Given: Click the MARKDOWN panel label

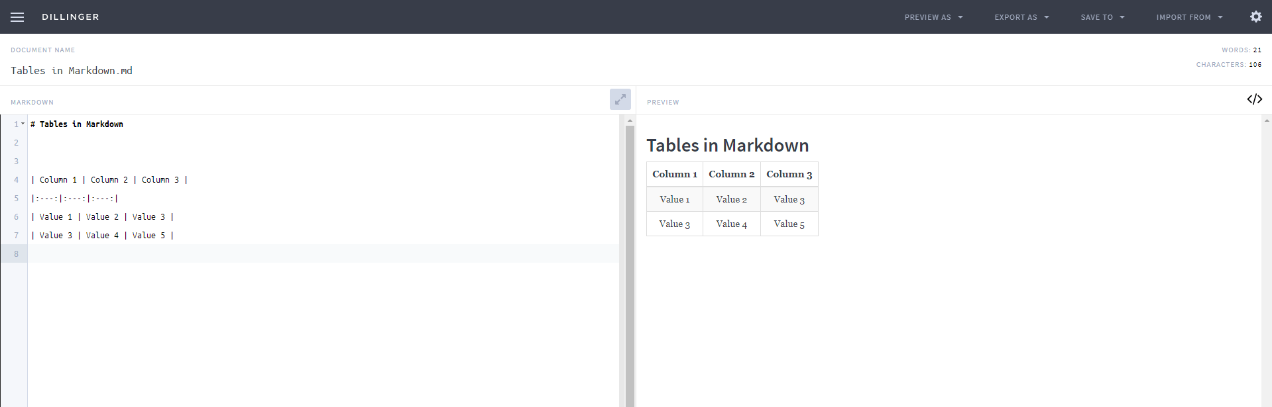Looking at the screenshot, I should coord(32,103).
